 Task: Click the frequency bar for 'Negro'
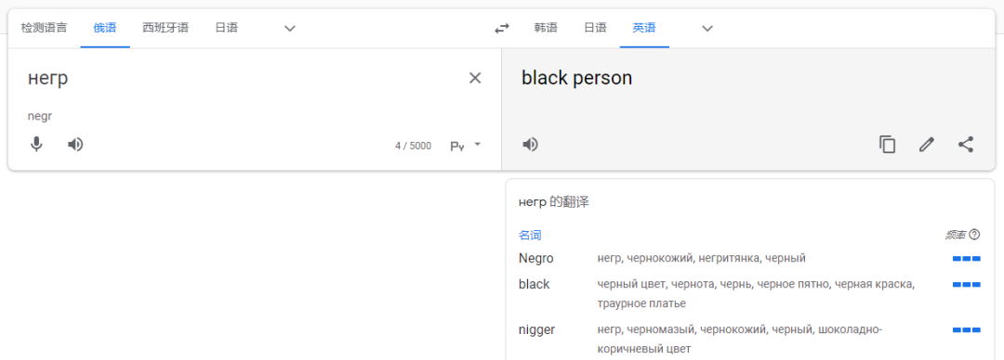point(966,258)
